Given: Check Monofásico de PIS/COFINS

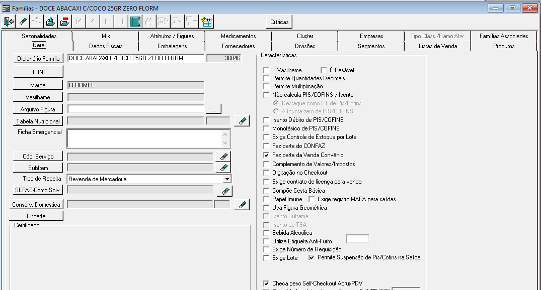Looking at the screenshot, I should pos(266,128).
